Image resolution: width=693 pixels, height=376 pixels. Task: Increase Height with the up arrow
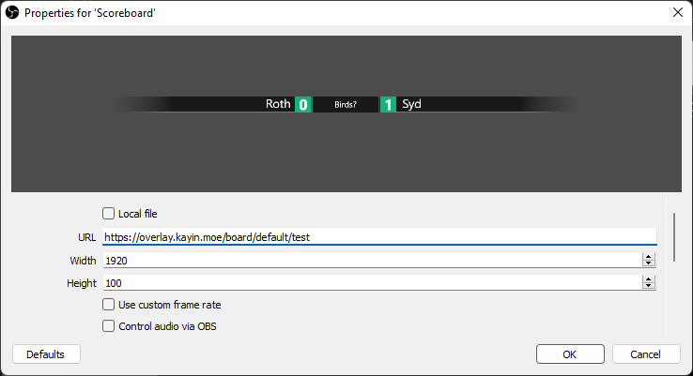point(648,279)
